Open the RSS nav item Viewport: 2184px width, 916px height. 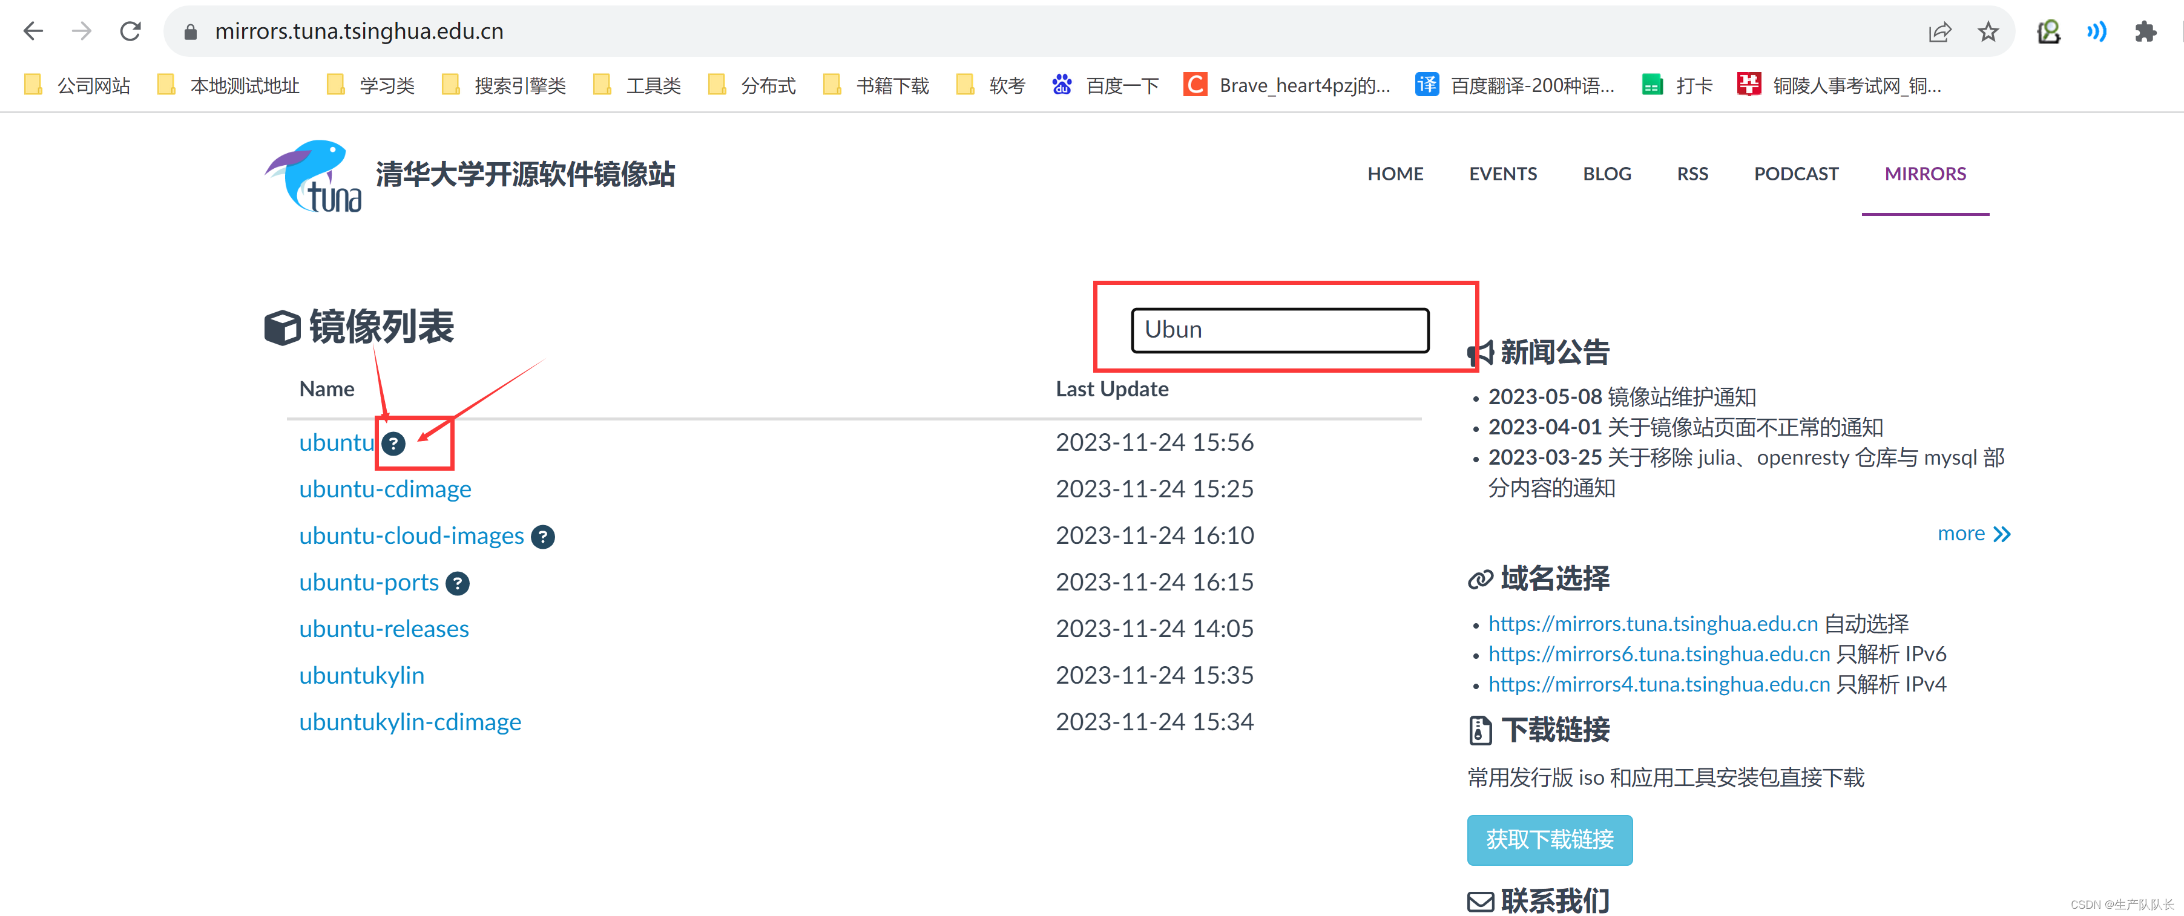point(1692,174)
